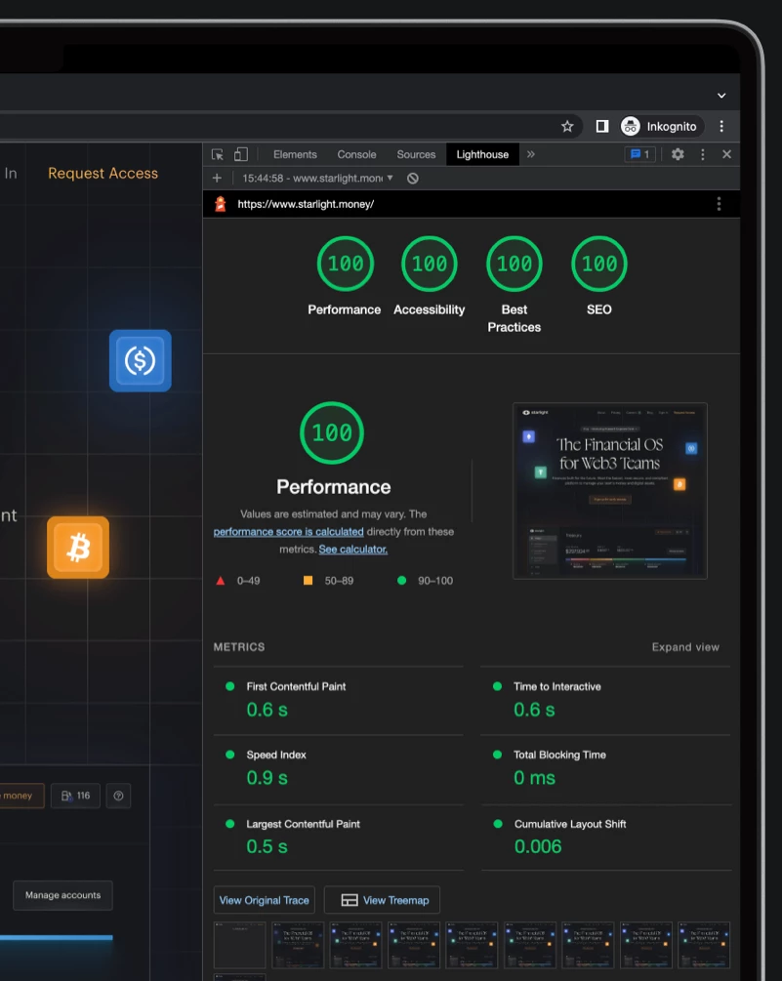Image resolution: width=782 pixels, height=981 pixels.
Task: Click the clear all reports icon
Action: coord(413,179)
